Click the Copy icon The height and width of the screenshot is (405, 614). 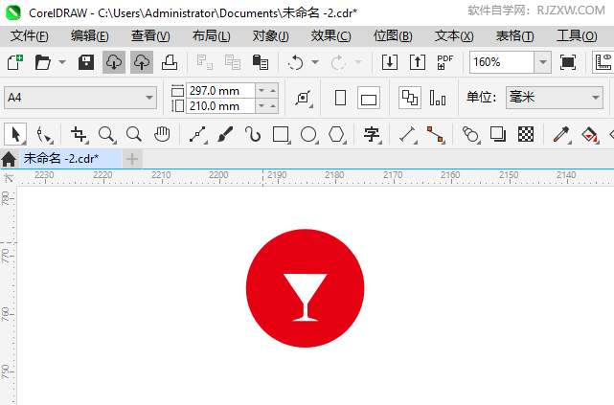233,62
